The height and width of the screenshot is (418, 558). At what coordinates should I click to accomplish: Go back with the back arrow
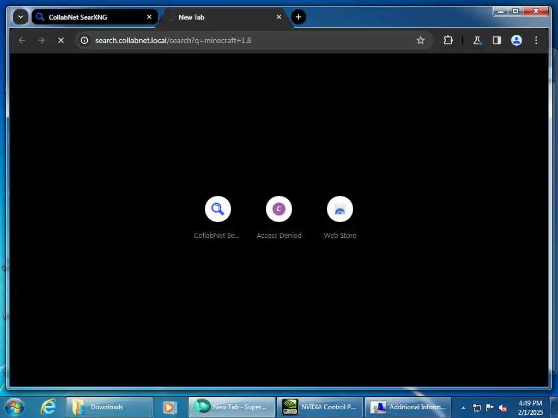(22, 40)
